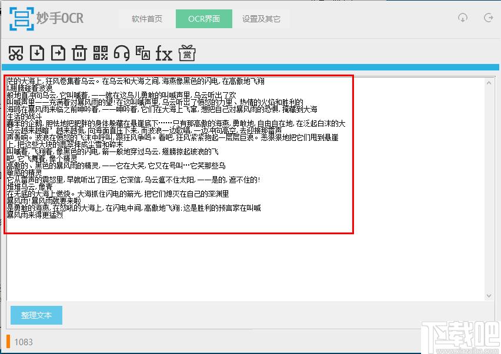The image size is (501, 354).
Task: Click the scrollbar down arrow in text area
Action: [x=489, y=296]
